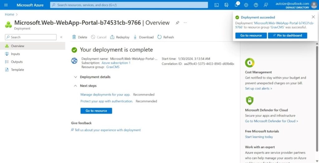Click the Download toolbar button
319x163 pixels.
tap(143, 37)
